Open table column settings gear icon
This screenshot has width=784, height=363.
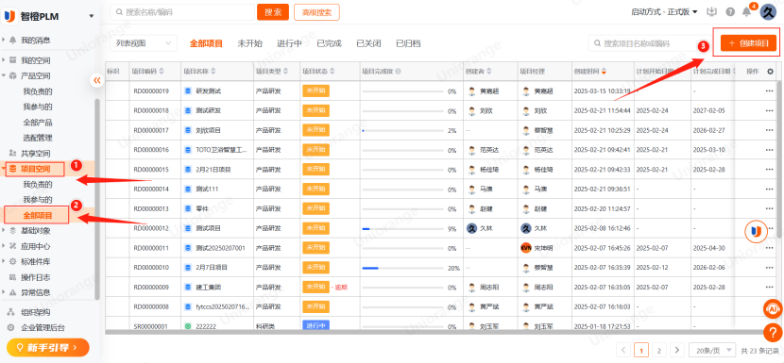pyautogui.click(x=770, y=72)
